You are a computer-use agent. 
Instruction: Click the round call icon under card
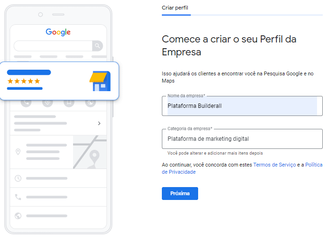26,103
